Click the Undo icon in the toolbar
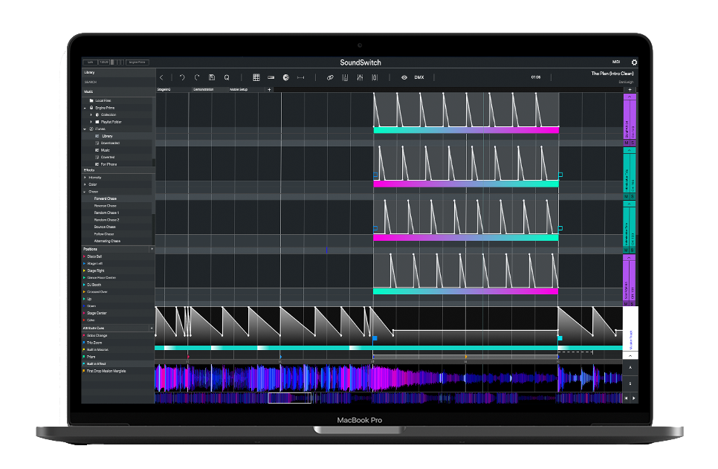718x469 pixels. 182,77
